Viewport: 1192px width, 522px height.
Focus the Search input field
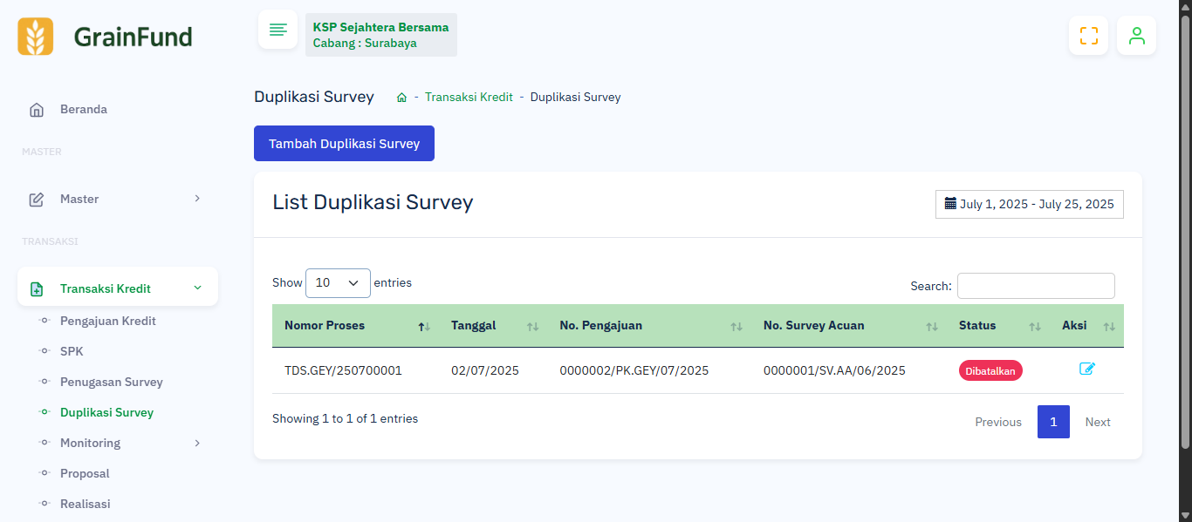coord(1036,286)
